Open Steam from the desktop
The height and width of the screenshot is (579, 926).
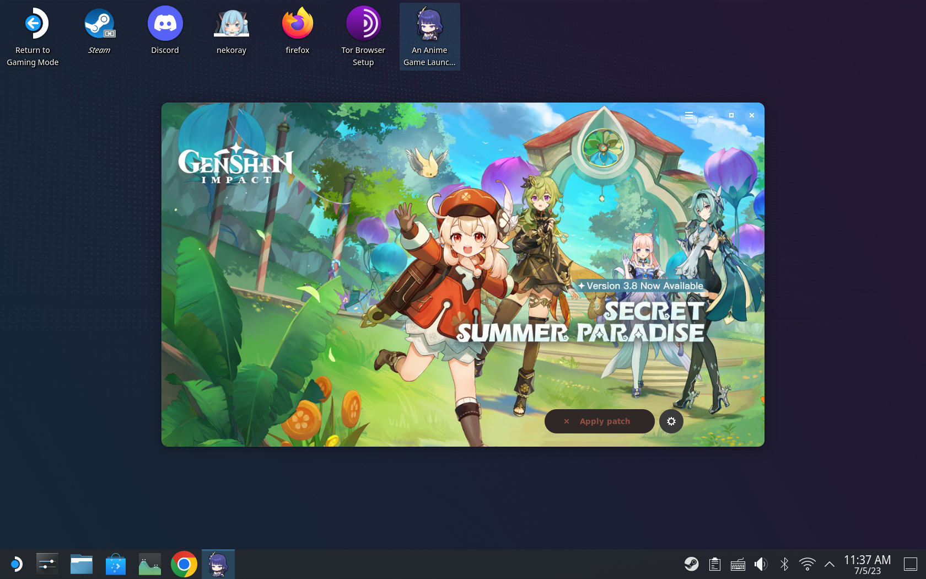tap(99, 23)
